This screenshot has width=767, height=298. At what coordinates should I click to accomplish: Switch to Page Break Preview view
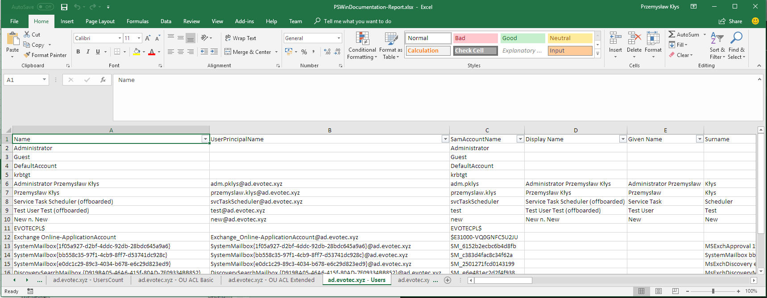(x=675, y=291)
